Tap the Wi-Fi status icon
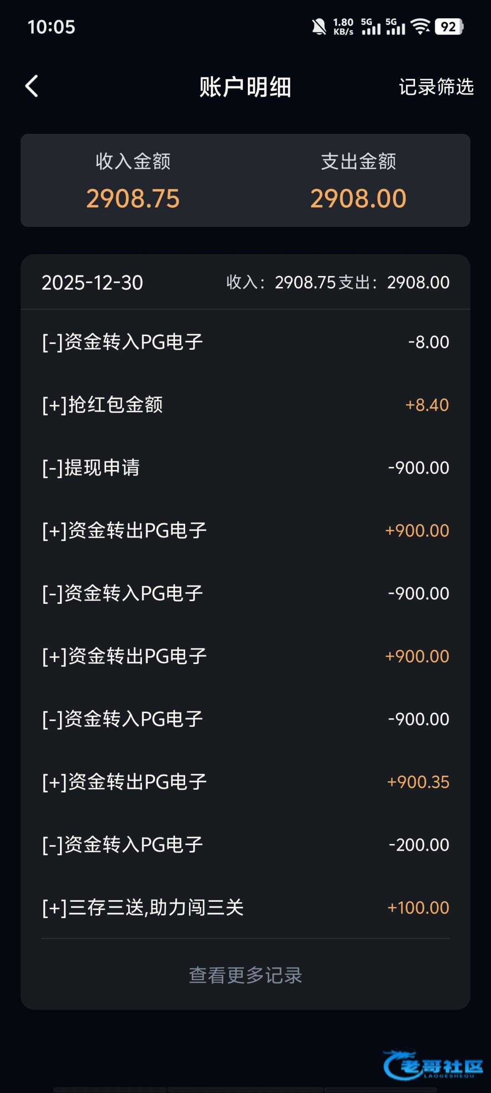491x1093 pixels. point(421,26)
